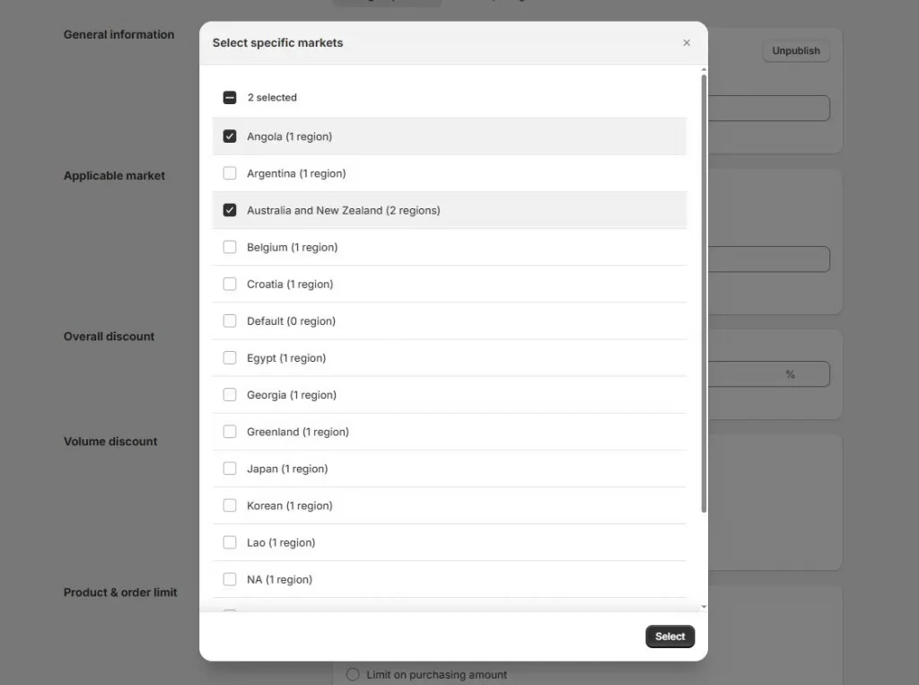Screen dimensions: 919x685
Task: Close the Select specific markets dialog
Action: [687, 42]
